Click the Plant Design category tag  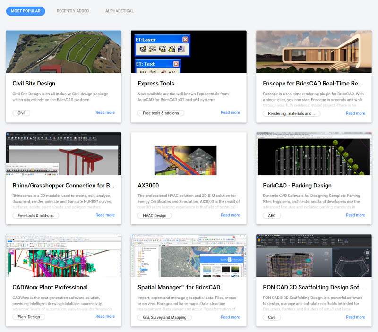(x=29, y=317)
